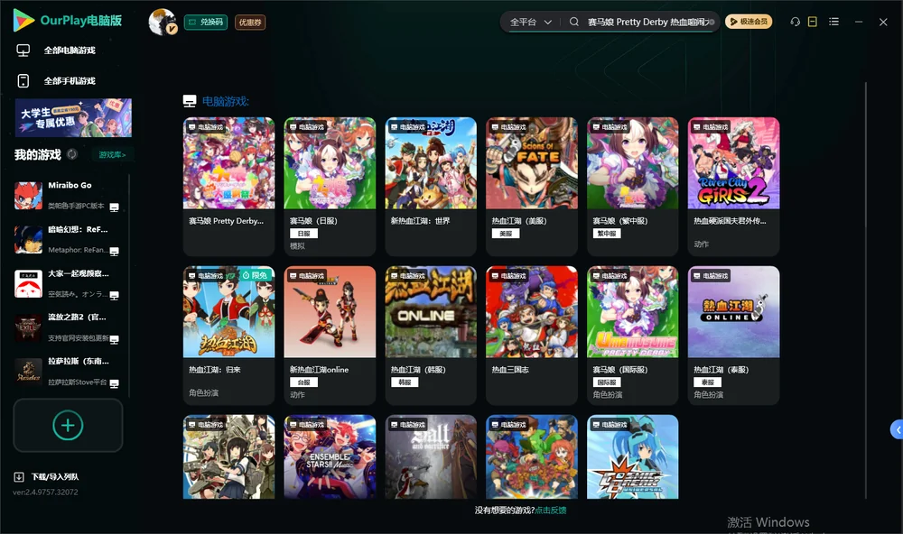
Task: Expand the 全平台 platform dropdown
Action: pos(530,22)
